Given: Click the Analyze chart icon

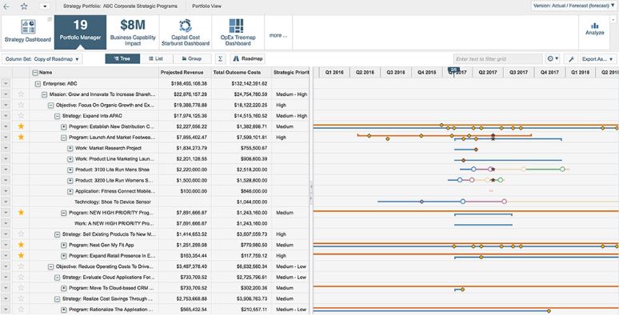Looking at the screenshot, I should (595, 29).
